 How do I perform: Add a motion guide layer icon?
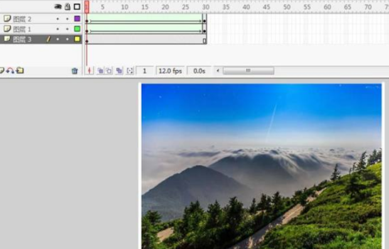coord(10,71)
